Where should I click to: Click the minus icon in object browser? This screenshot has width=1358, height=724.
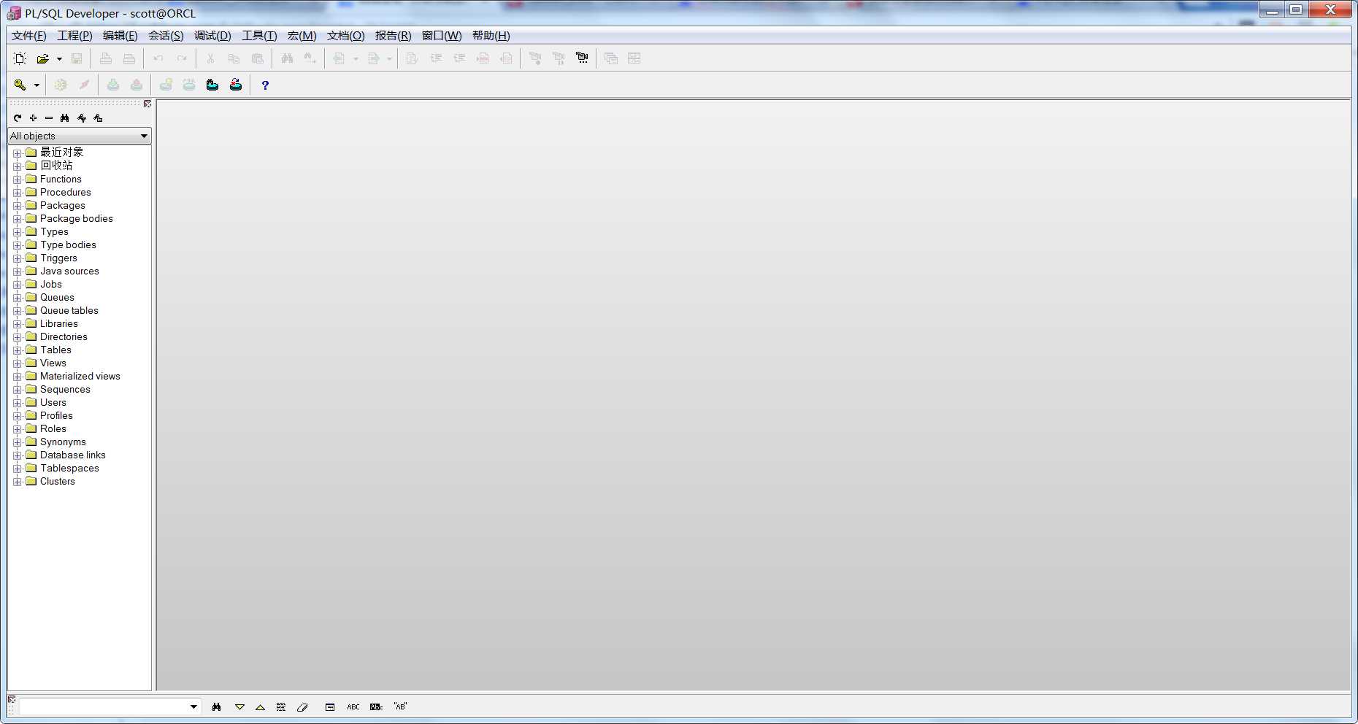point(49,118)
